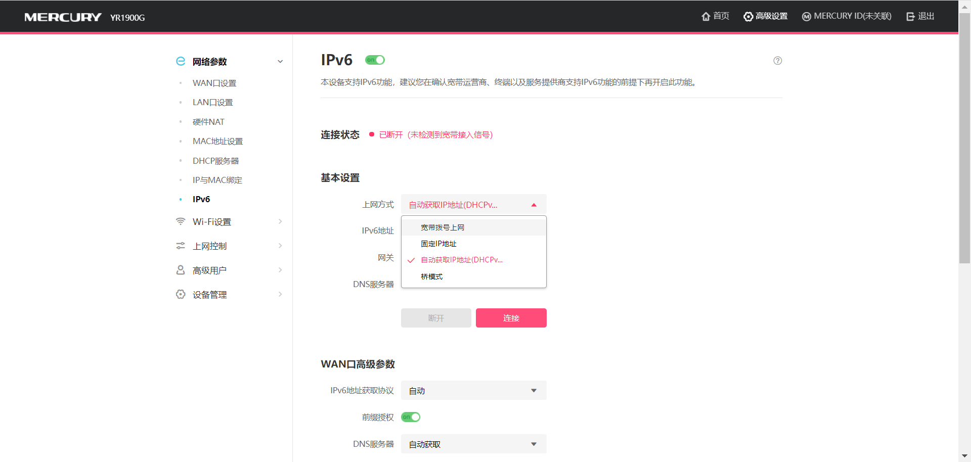Click the Wi-Fi设置 wireless icon

[x=181, y=221]
